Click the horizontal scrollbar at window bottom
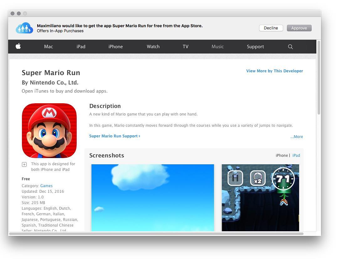 pos(156,234)
